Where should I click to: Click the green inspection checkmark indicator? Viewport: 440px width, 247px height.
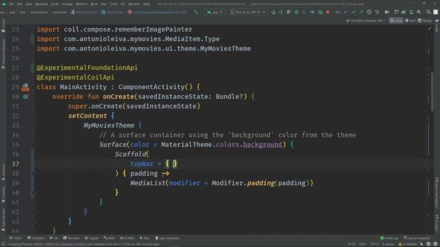point(430,29)
